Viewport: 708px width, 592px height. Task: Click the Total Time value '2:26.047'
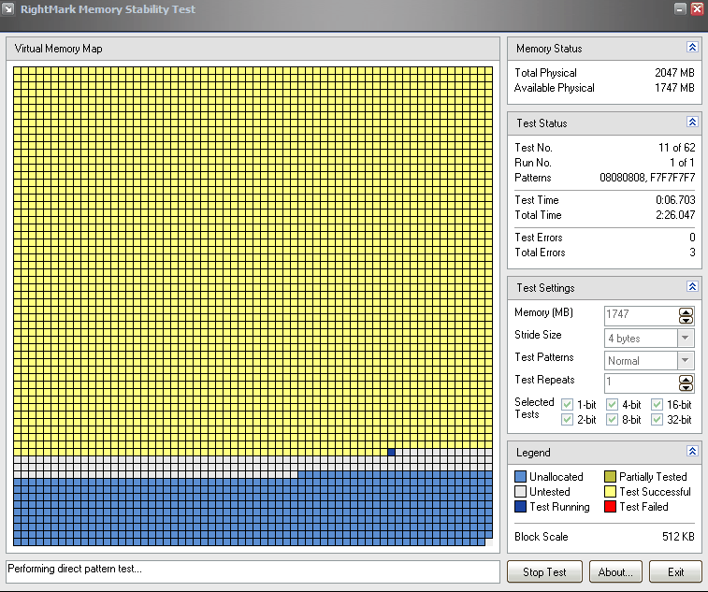tap(675, 215)
